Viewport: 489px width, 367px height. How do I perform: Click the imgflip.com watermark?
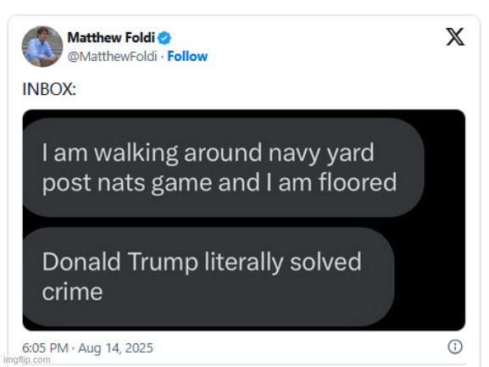[x=27, y=359]
